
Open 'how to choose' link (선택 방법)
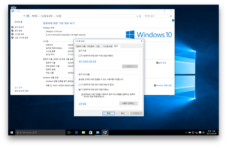coord(83,104)
